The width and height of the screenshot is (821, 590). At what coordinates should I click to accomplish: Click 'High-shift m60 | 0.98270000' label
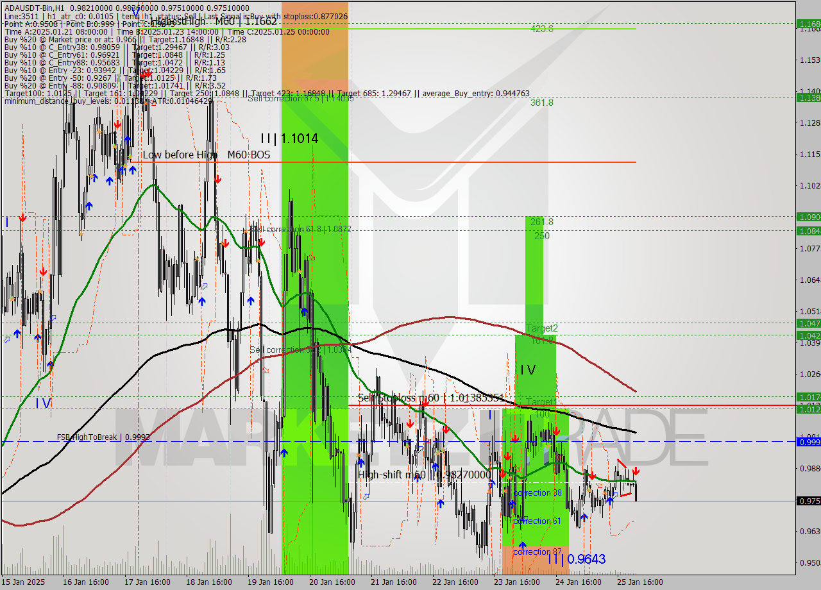[x=423, y=475]
